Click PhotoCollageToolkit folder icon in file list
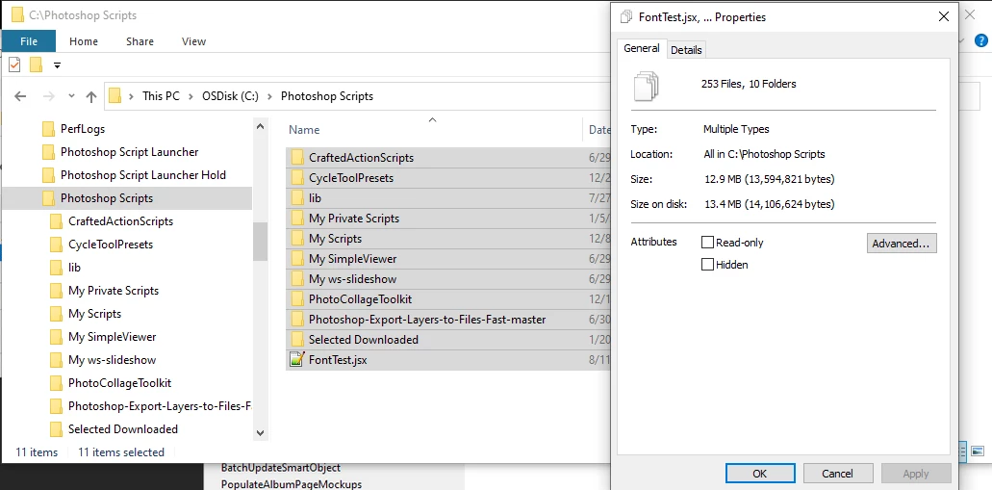992x490 pixels. point(296,298)
